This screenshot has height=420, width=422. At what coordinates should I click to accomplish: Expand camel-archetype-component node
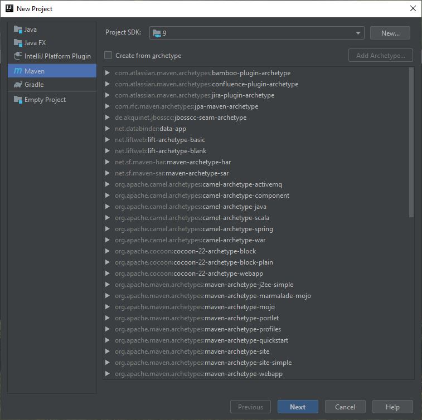[108, 196]
